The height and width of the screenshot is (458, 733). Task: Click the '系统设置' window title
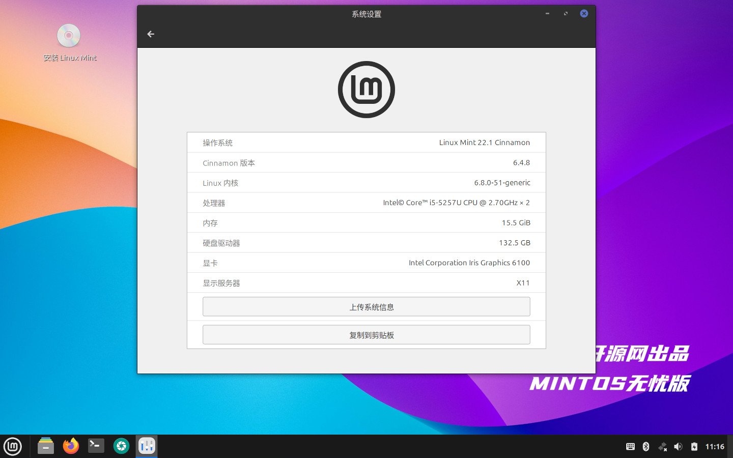tap(366, 14)
